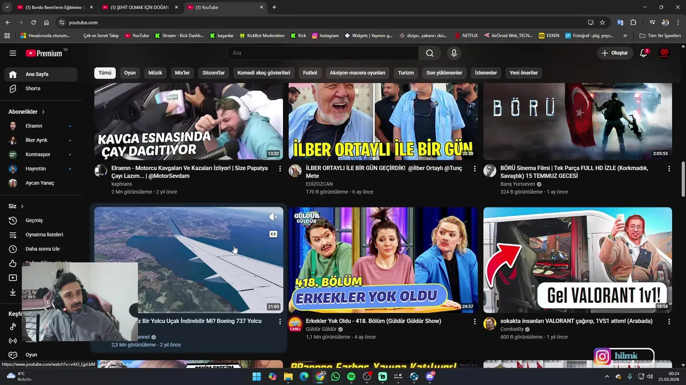
Task: Expand the Siz section
Action: point(16,206)
